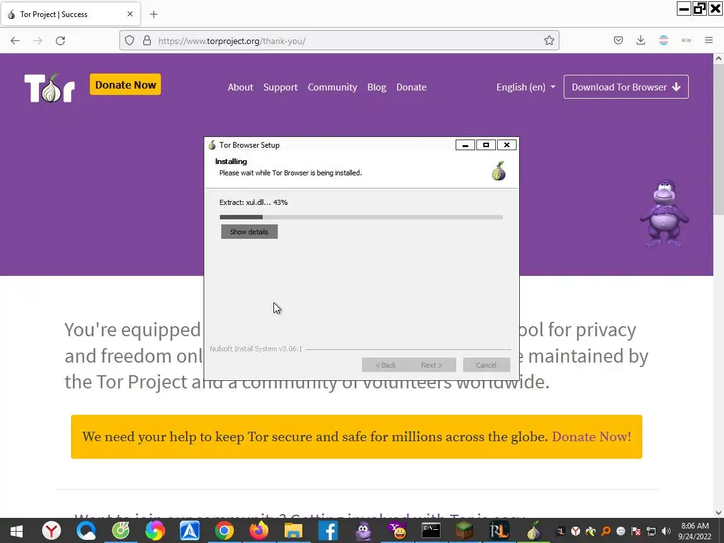The height and width of the screenshot is (543, 724).
Task: Open a new browser tab with plus
Action: coord(154,14)
